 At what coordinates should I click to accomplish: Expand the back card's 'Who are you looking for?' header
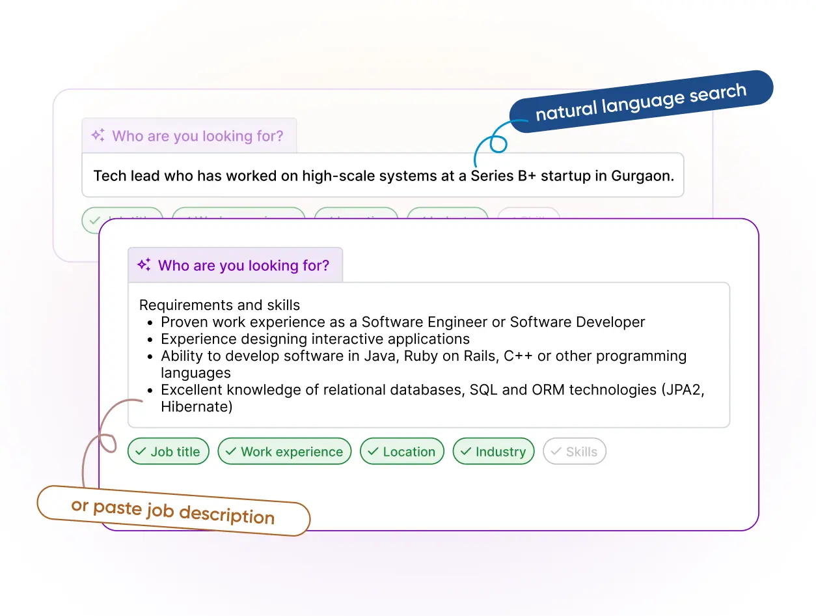(189, 135)
